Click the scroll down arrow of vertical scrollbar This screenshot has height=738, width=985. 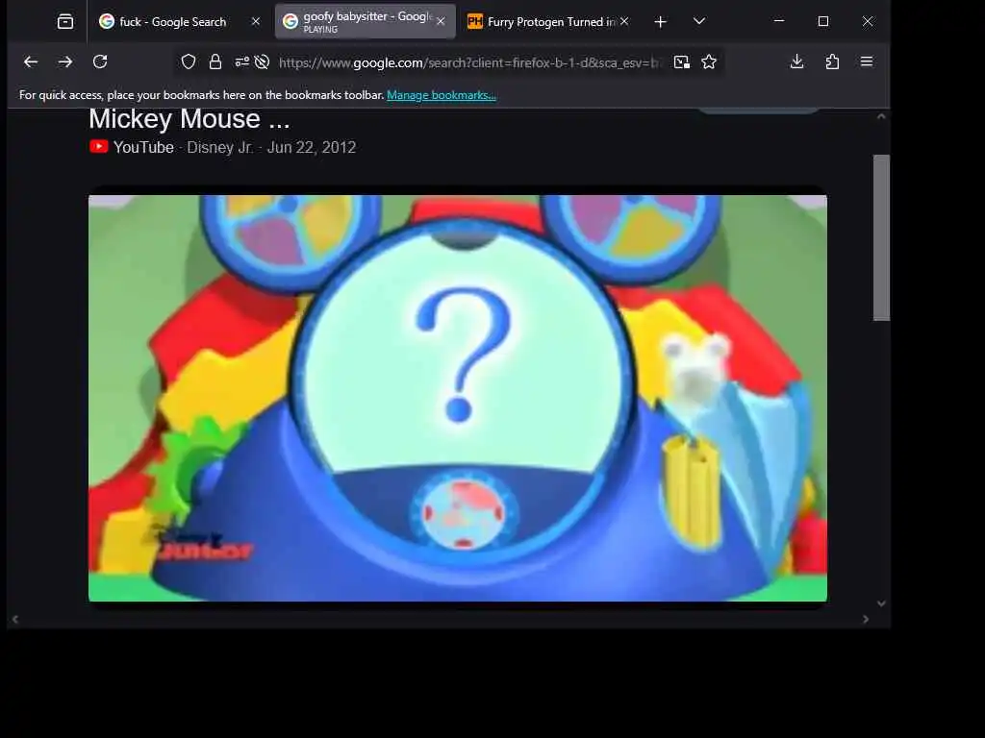tap(881, 603)
